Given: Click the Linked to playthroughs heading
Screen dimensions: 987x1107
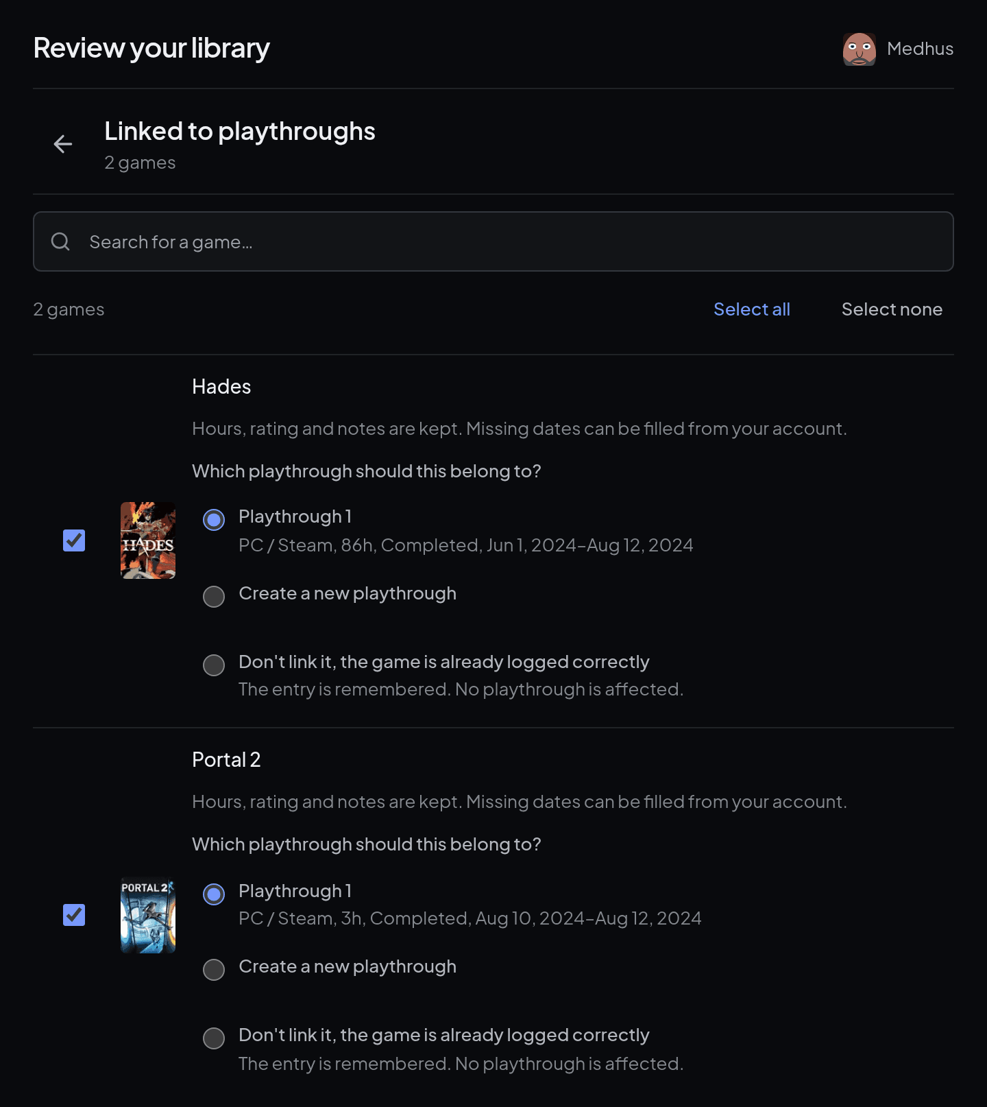Looking at the screenshot, I should click(x=240, y=131).
